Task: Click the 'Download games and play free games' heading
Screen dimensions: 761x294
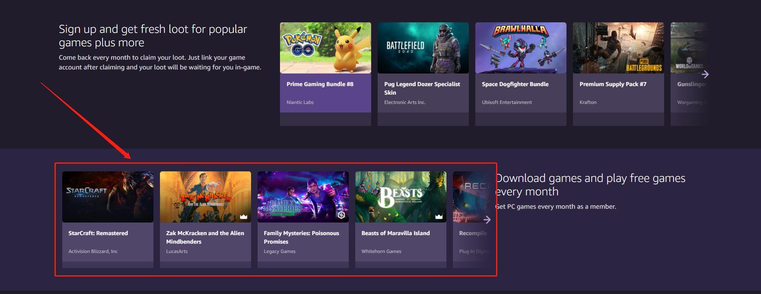Action: click(590, 185)
